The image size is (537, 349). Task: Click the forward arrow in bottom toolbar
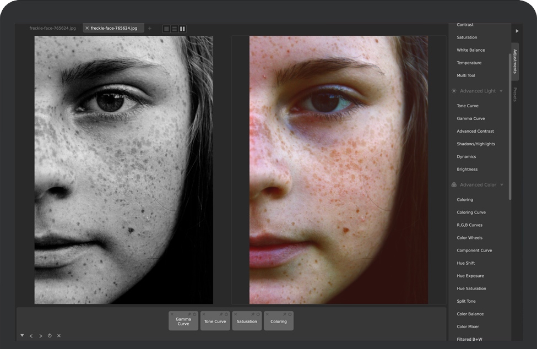pos(40,336)
